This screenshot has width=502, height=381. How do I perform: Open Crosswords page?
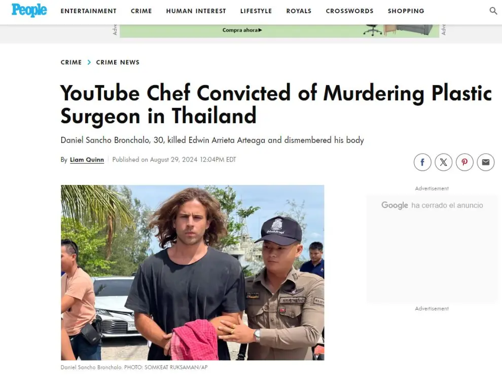(349, 11)
